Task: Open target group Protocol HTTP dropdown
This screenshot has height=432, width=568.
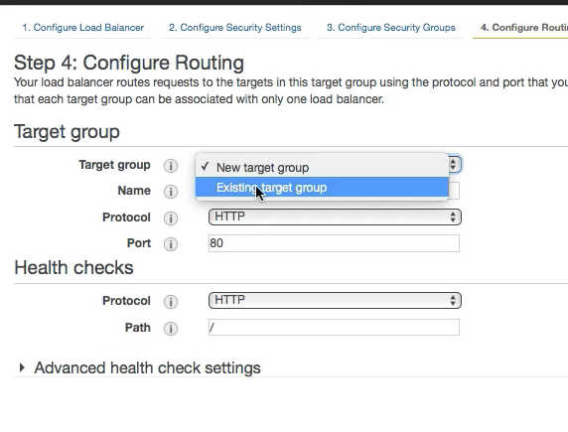Action: 335,217
